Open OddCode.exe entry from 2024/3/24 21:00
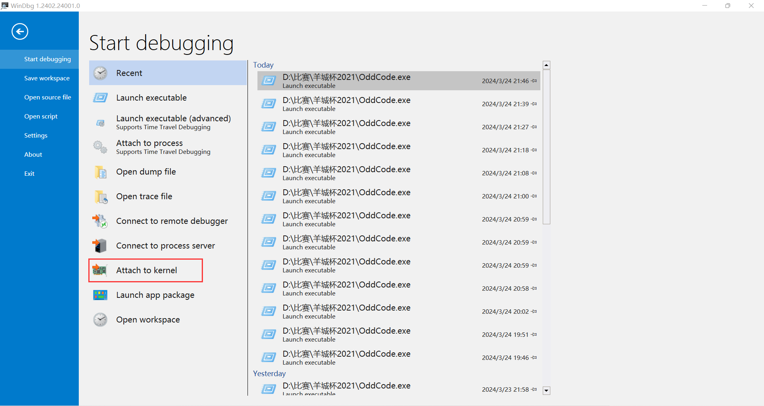Viewport: 764px width, 406px height. pyautogui.click(x=399, y=196)
